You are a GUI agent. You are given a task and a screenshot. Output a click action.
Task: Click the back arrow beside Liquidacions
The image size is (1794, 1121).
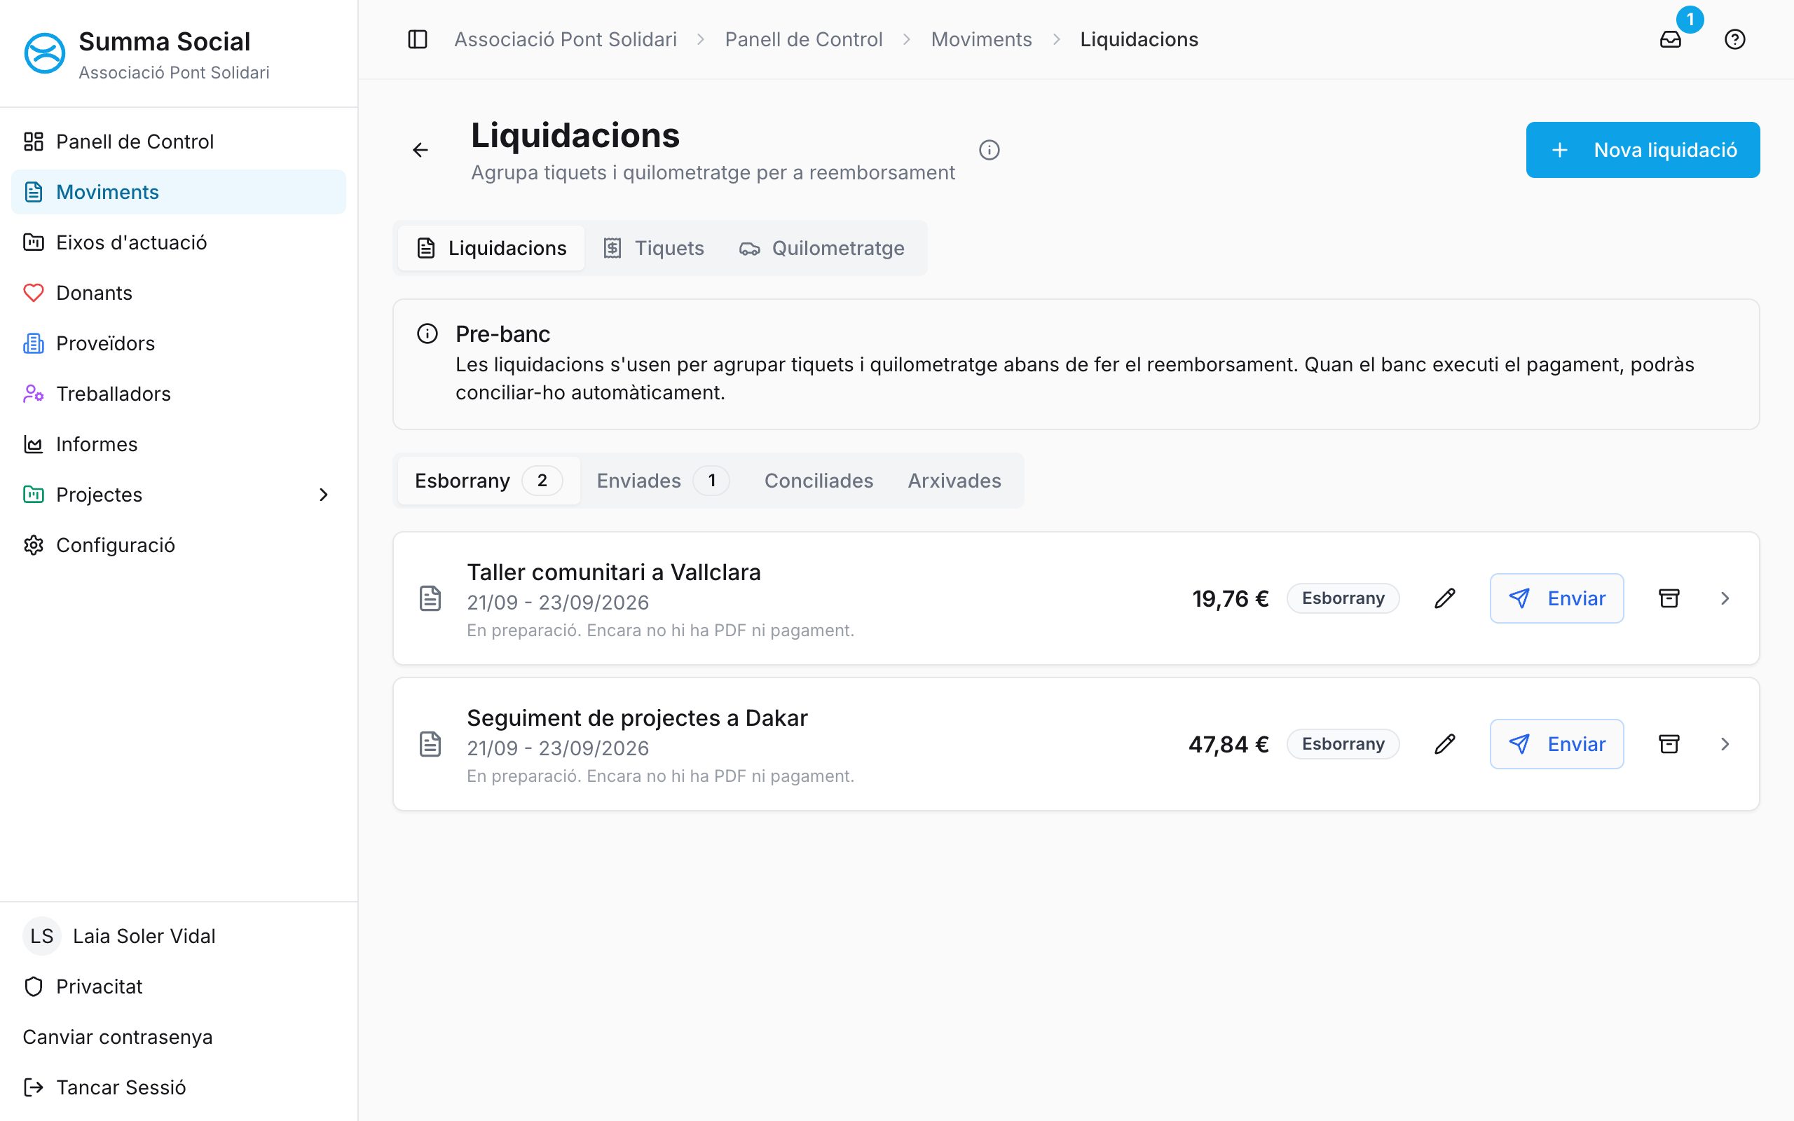click(420, 151)
